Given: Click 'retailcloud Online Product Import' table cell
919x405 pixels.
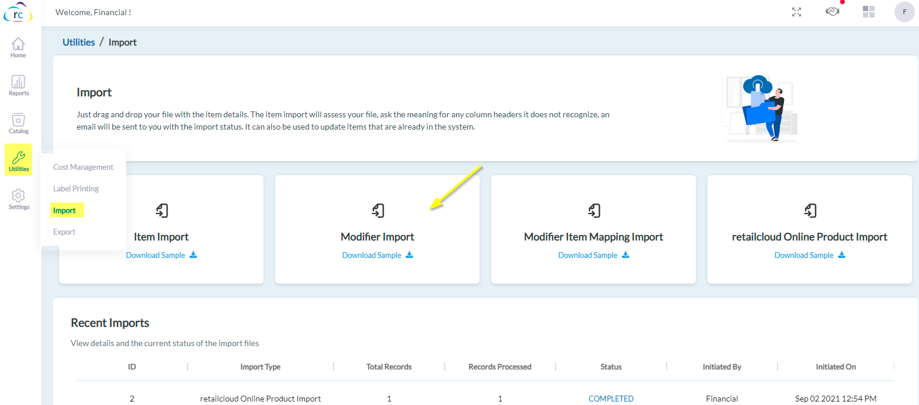Looking at the screenshot, I should (x=261, y=399).
